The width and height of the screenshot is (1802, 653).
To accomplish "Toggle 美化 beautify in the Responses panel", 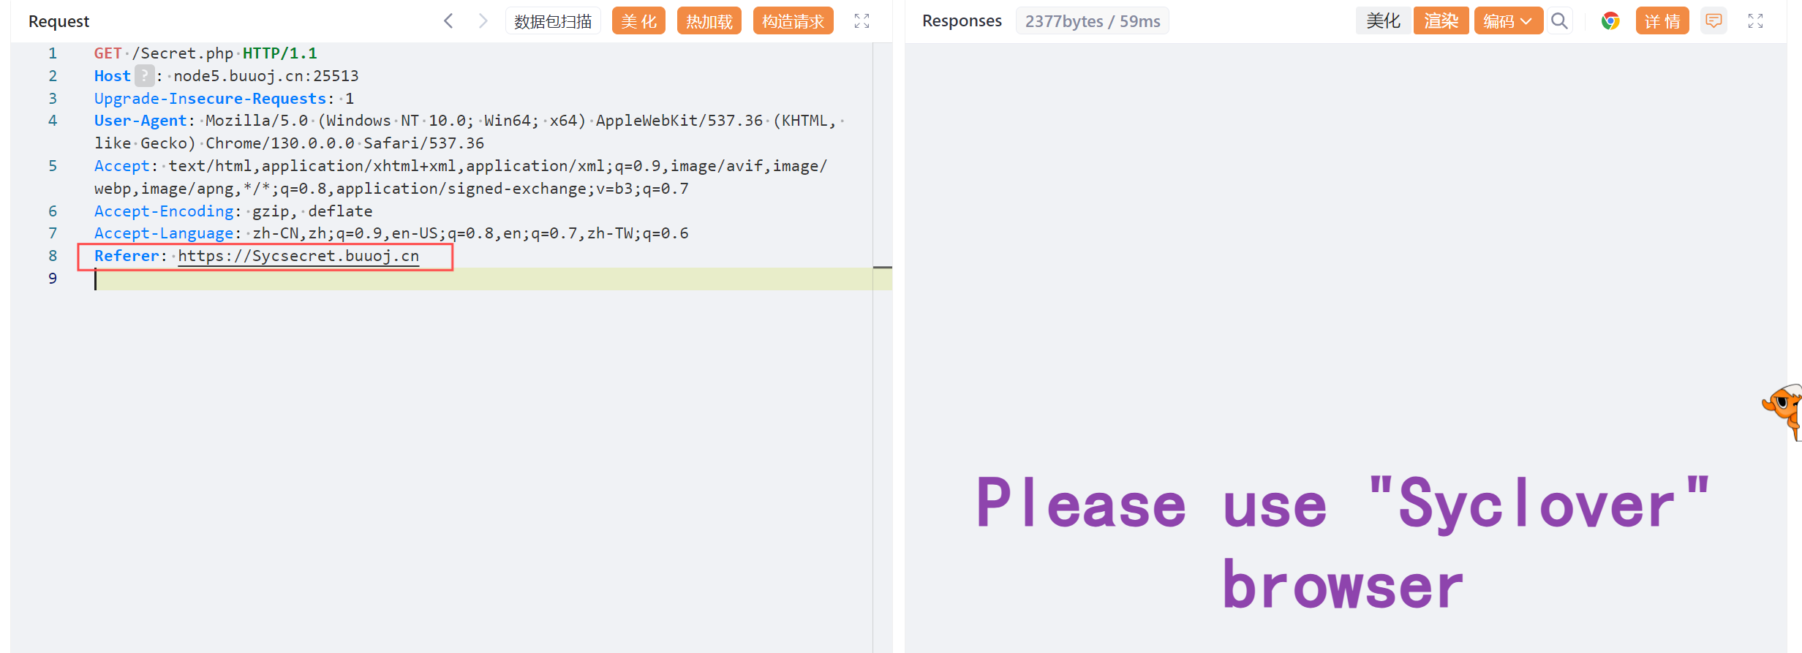I will pos(1383,21).
